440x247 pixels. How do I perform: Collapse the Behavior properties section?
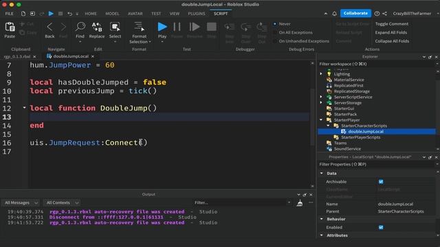(322, 219)
